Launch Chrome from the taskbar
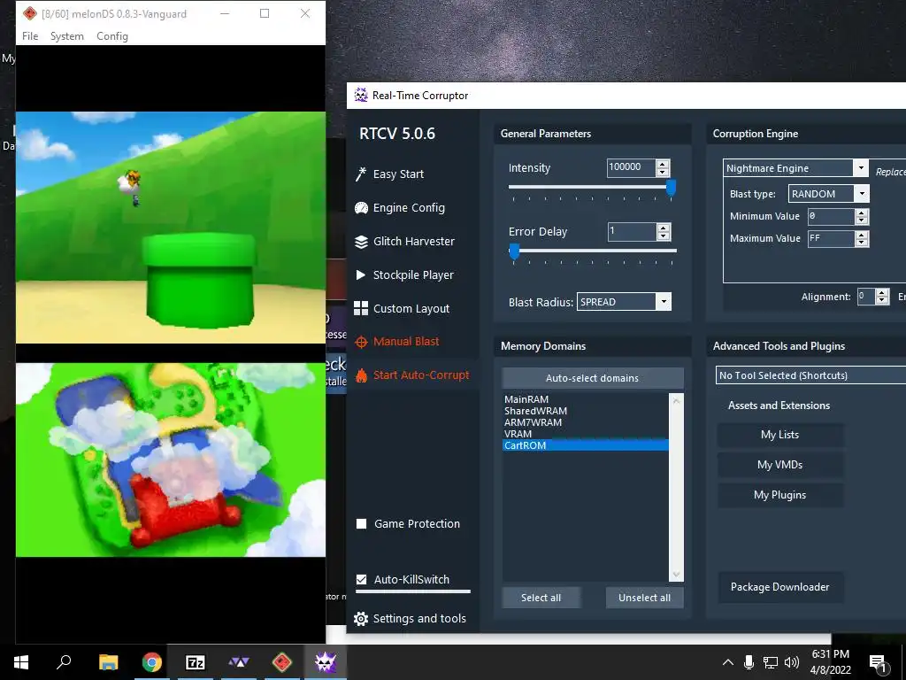 tap(152, 662)
